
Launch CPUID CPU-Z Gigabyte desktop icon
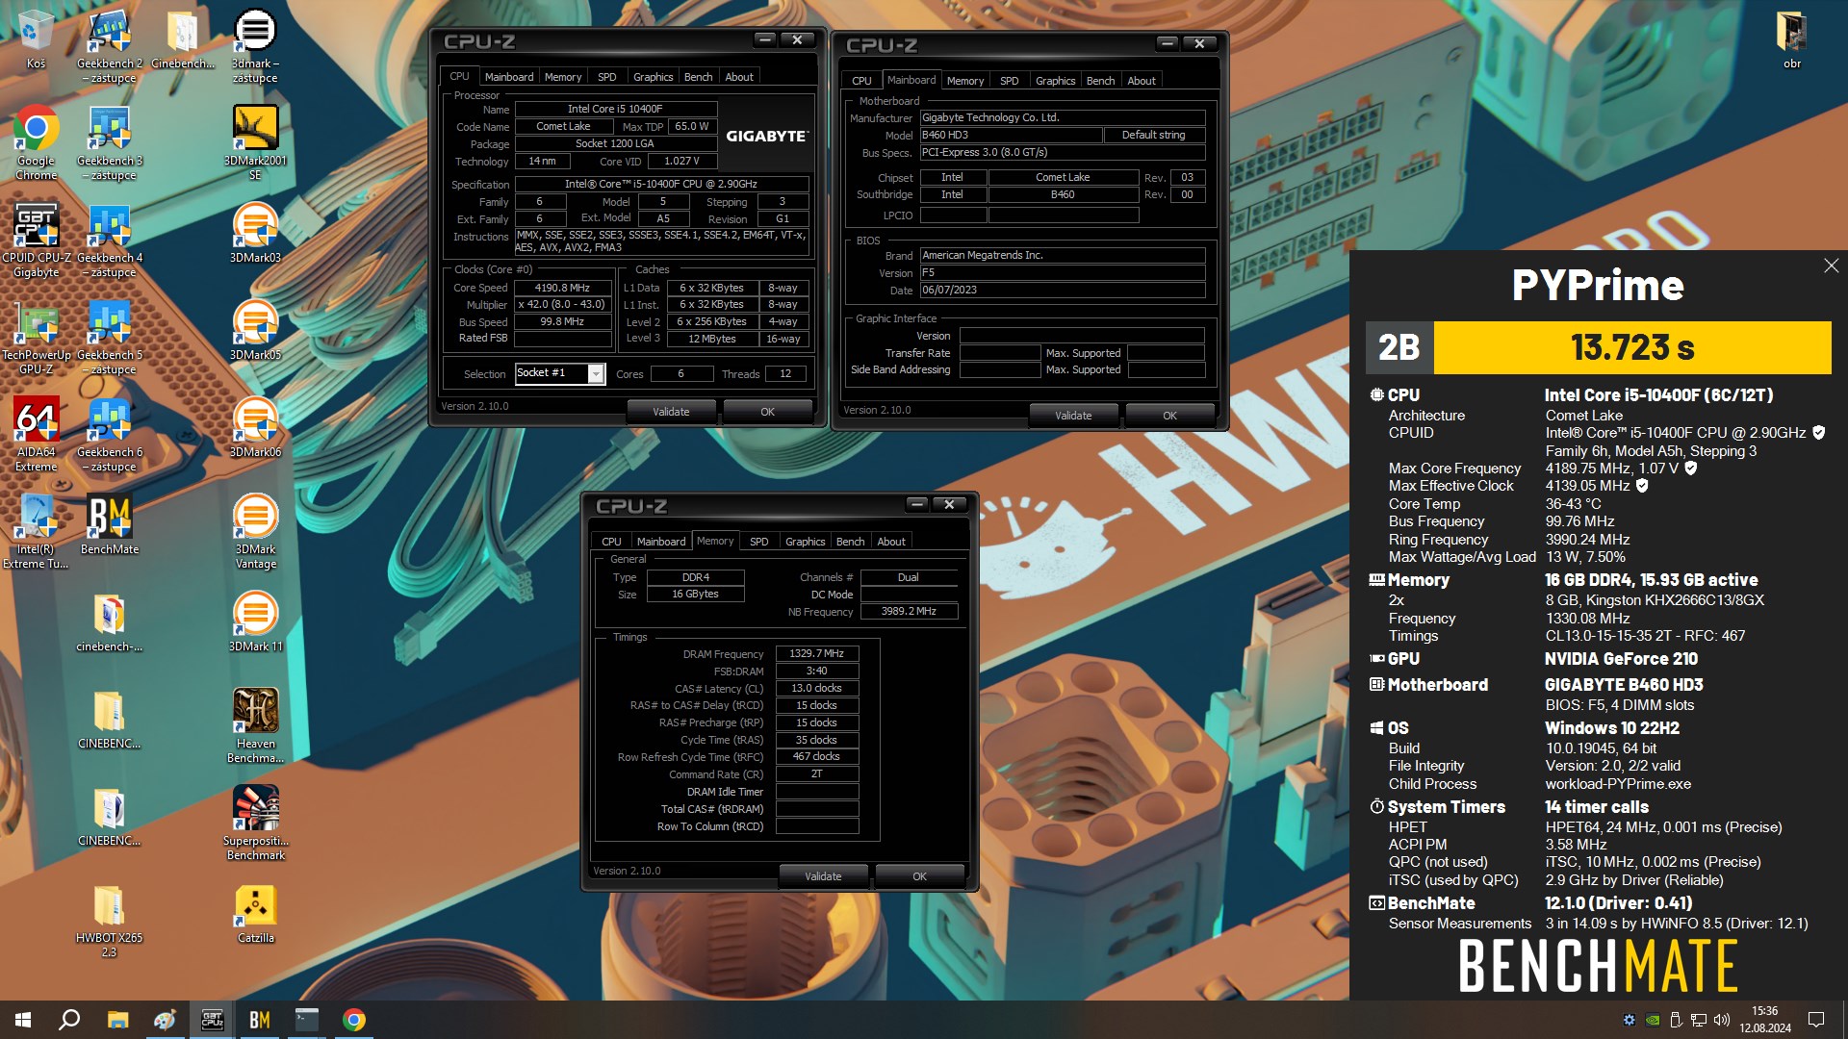(37, 241)
